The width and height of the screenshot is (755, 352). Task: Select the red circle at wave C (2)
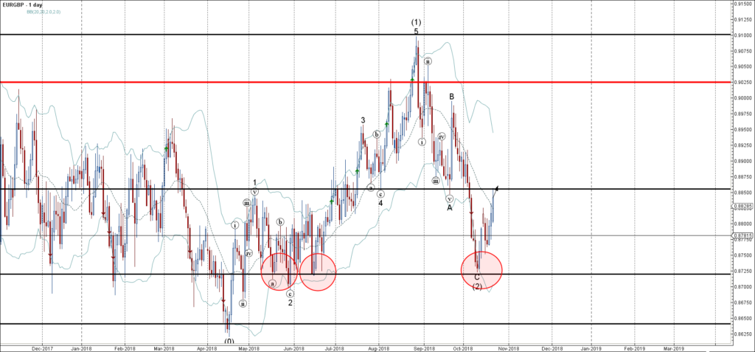click(481, 270)
